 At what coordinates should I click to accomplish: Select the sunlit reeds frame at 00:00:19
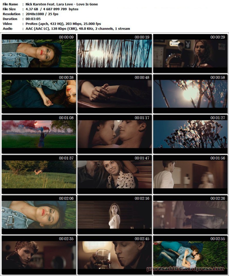(x=114, y=53)
